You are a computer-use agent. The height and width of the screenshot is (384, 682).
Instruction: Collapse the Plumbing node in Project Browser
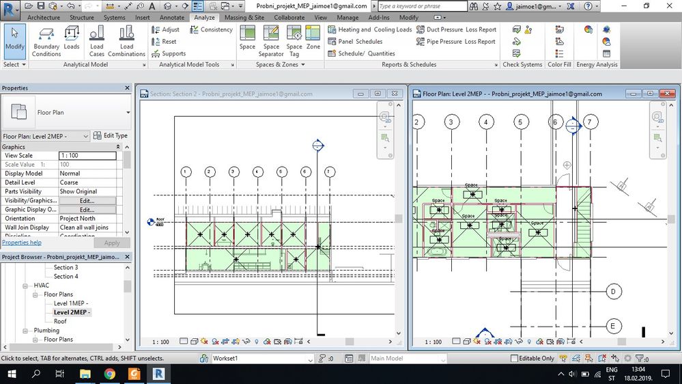click(25, 331)
